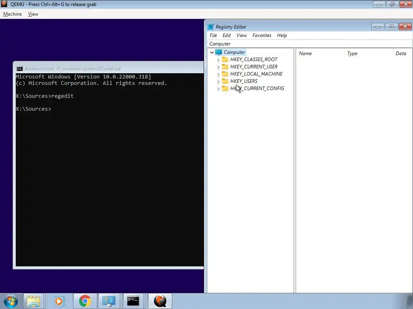Select HKEY_LOCAL_MACHINE text in tree
Image resolution: width=413 pixels, height=309 pixels.
coord(256,74)
